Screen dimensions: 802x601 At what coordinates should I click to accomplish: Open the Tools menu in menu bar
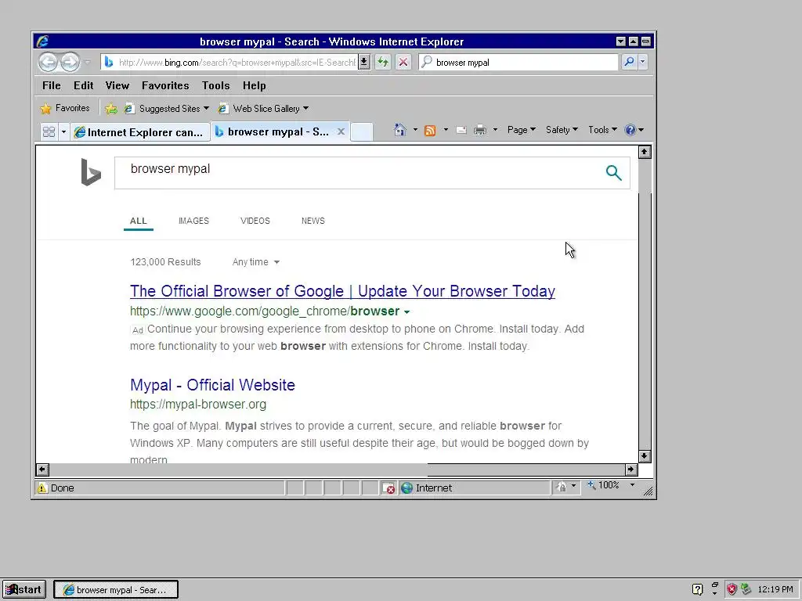tap(216, 85)
